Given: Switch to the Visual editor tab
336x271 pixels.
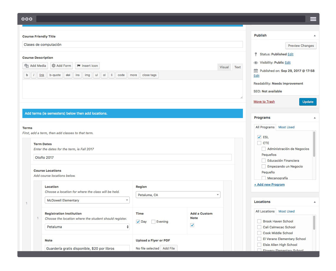Looking at the screenshot, I should (x=224, y=67).
